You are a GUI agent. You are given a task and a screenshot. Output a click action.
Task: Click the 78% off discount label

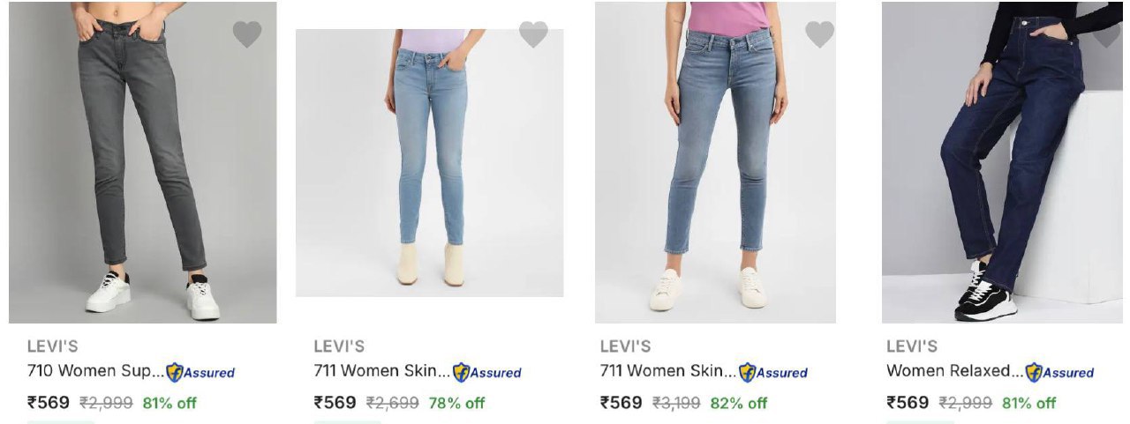tap(456, 403)
